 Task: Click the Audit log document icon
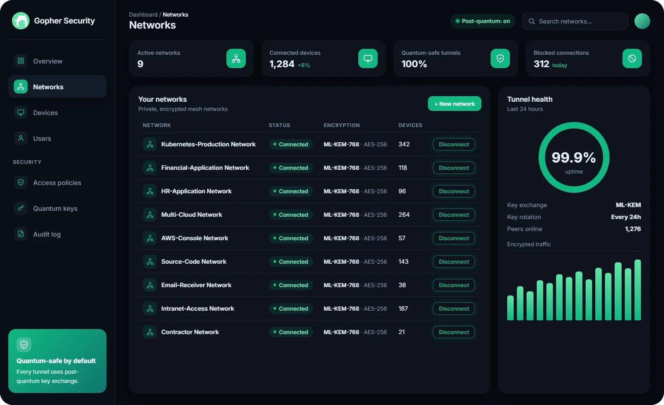(21, 234)
